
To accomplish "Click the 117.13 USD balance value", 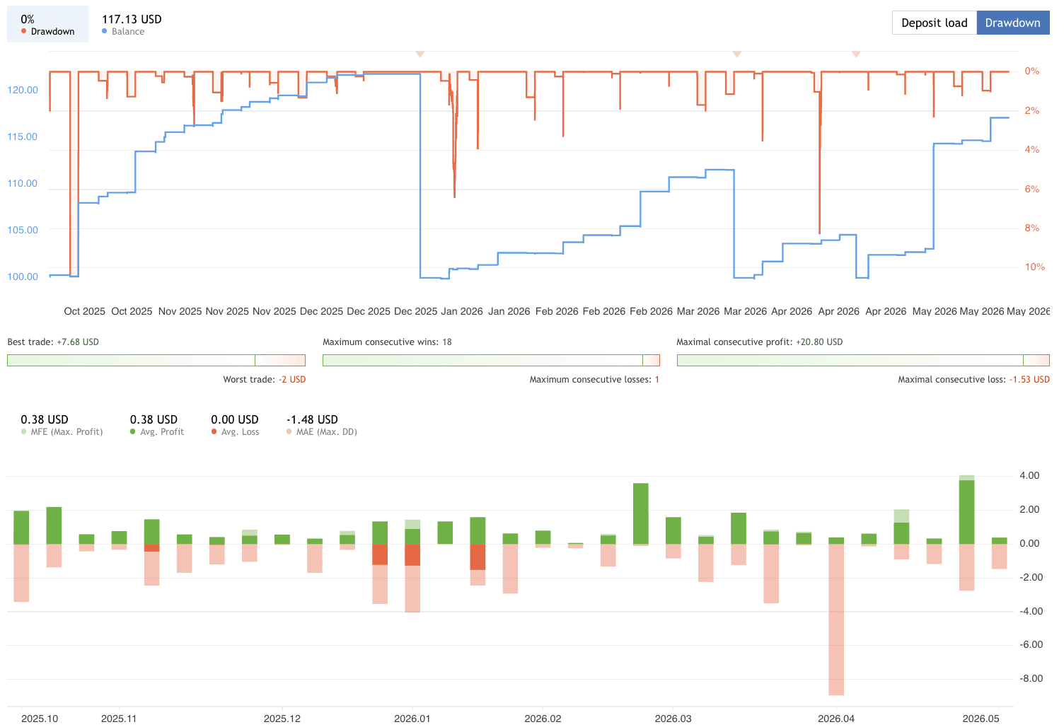I will [x=132, y=19].
